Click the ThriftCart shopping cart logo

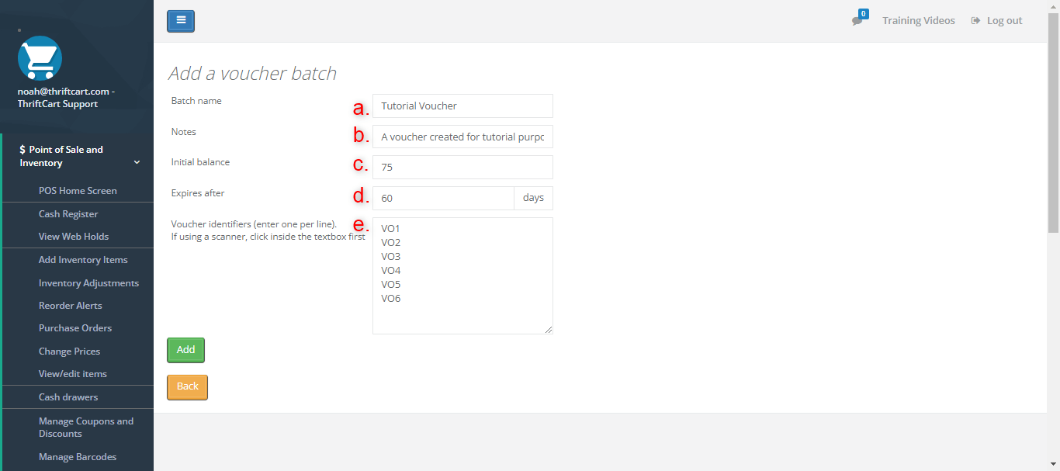(x=40, y=58)
